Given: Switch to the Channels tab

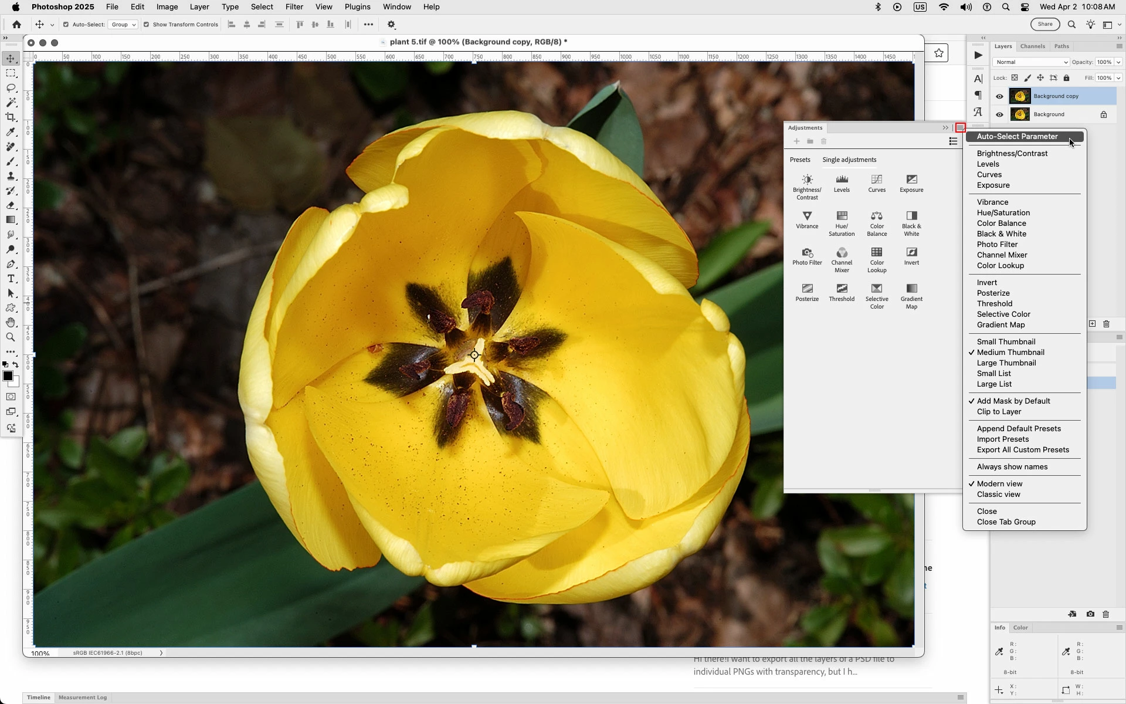Looking at the screenshot, I should click(1032, 46).
